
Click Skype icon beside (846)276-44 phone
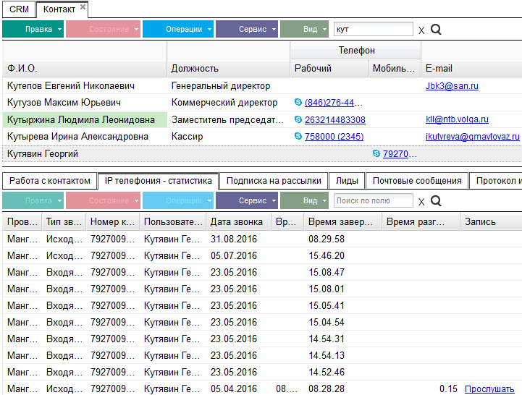tap(298, 102)
